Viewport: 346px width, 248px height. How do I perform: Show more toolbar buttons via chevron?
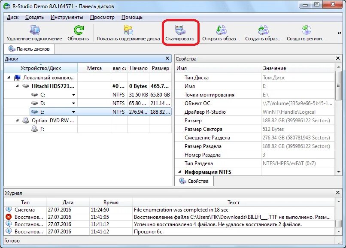[340, 33]
